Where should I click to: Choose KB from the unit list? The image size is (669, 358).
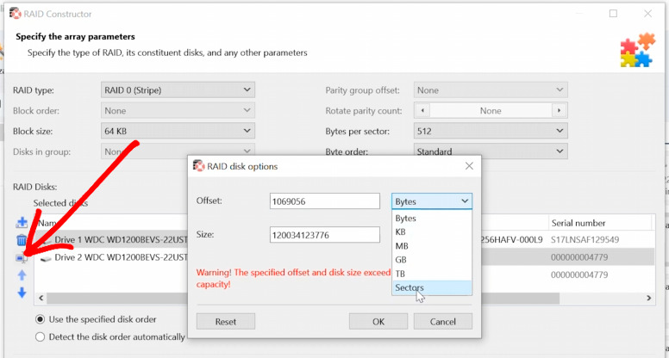[x=432, y=232]
